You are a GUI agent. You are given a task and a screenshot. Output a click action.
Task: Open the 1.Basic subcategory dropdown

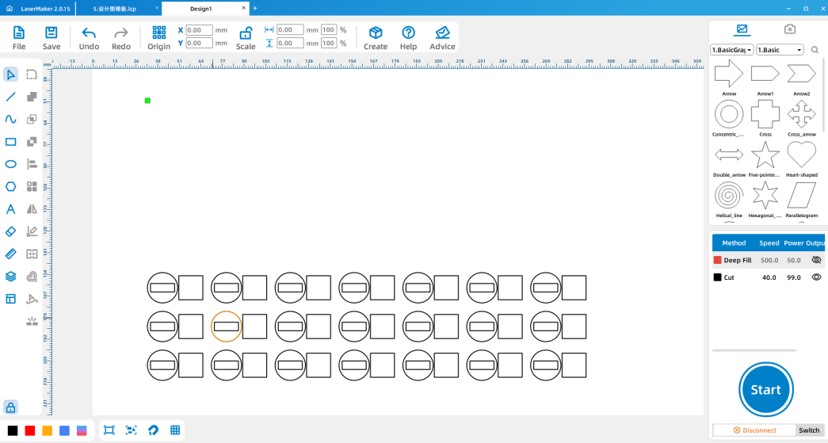point(780,50)
